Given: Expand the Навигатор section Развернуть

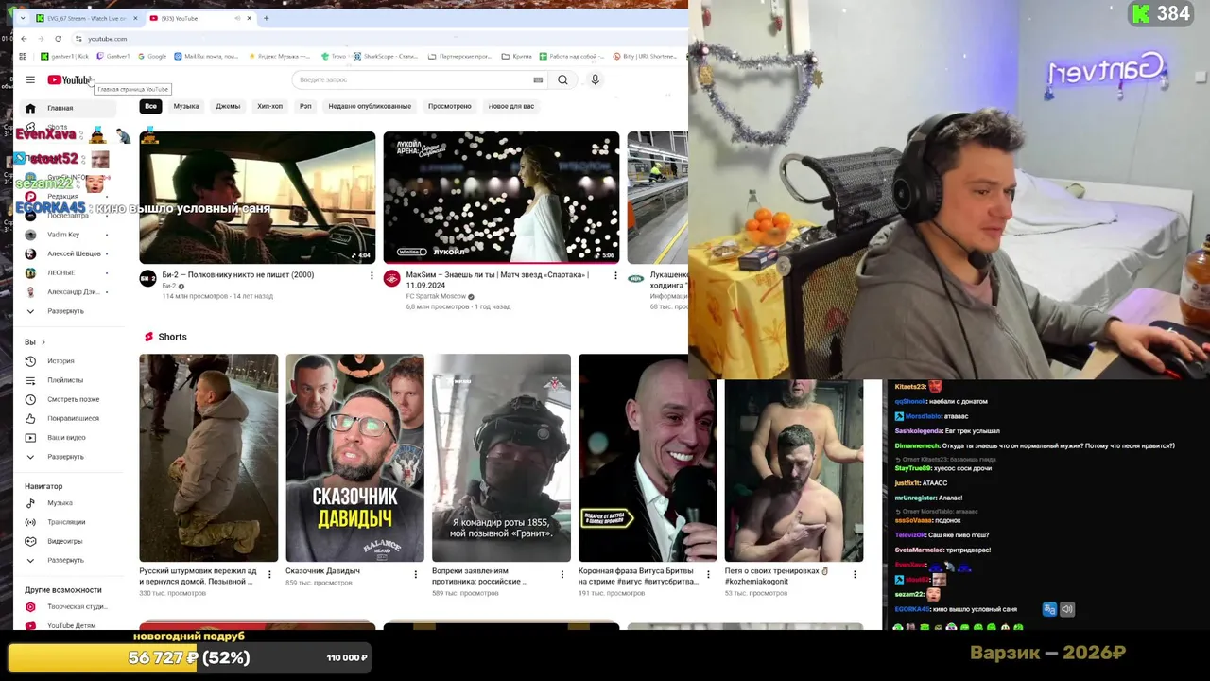Looking at the screenshot, I should point(66,560).
